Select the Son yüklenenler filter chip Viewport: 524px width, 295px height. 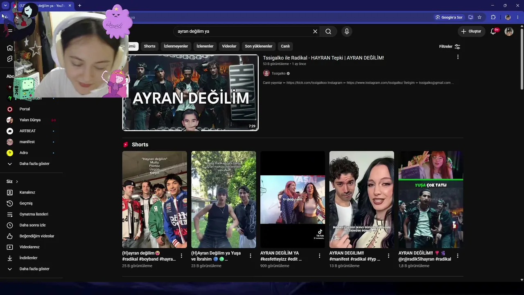(x=259, y=46)
